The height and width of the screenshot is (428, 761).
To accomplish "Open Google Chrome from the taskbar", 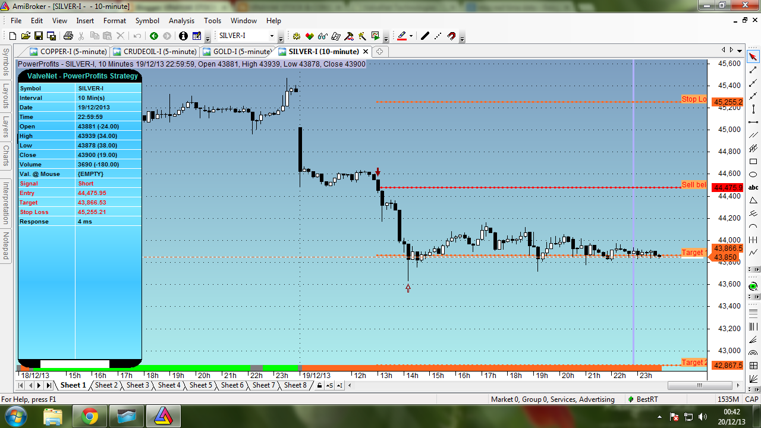I will [x=90, y=417].
